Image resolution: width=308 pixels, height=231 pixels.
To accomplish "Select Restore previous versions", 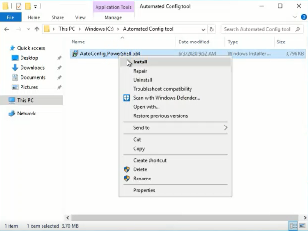I will click(x=175, y=116).
